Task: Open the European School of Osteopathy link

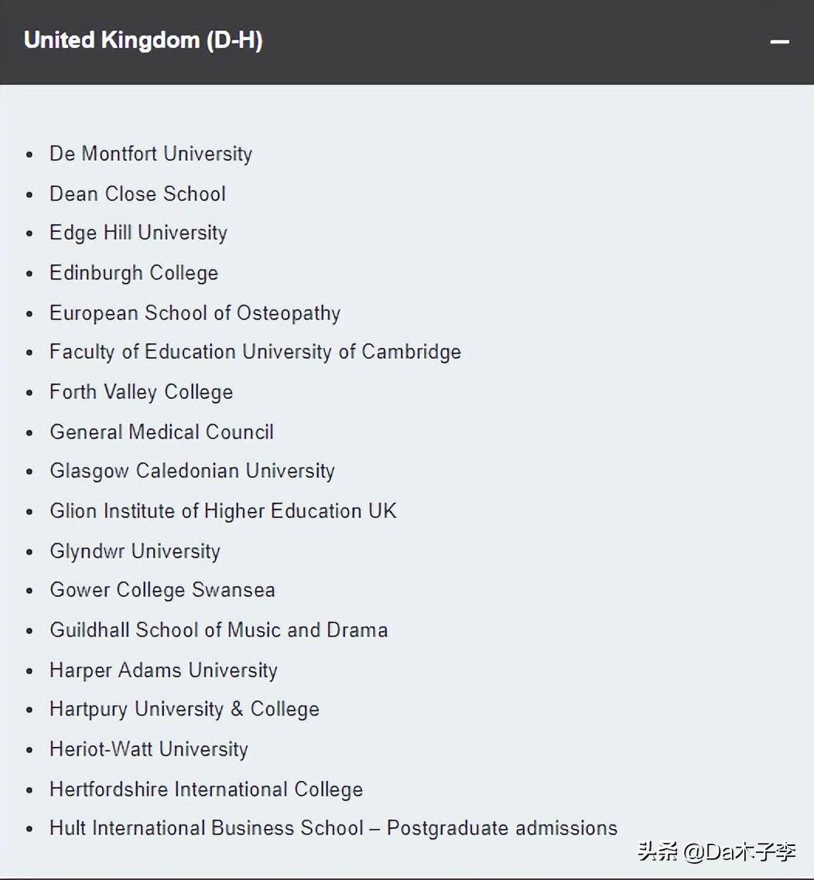Action: click(195, 313)
